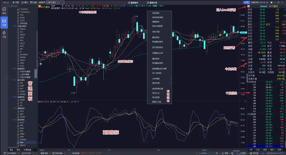Collapse the 反趋向指标 folder
This screenshot has height=155, width=286.
12,26
